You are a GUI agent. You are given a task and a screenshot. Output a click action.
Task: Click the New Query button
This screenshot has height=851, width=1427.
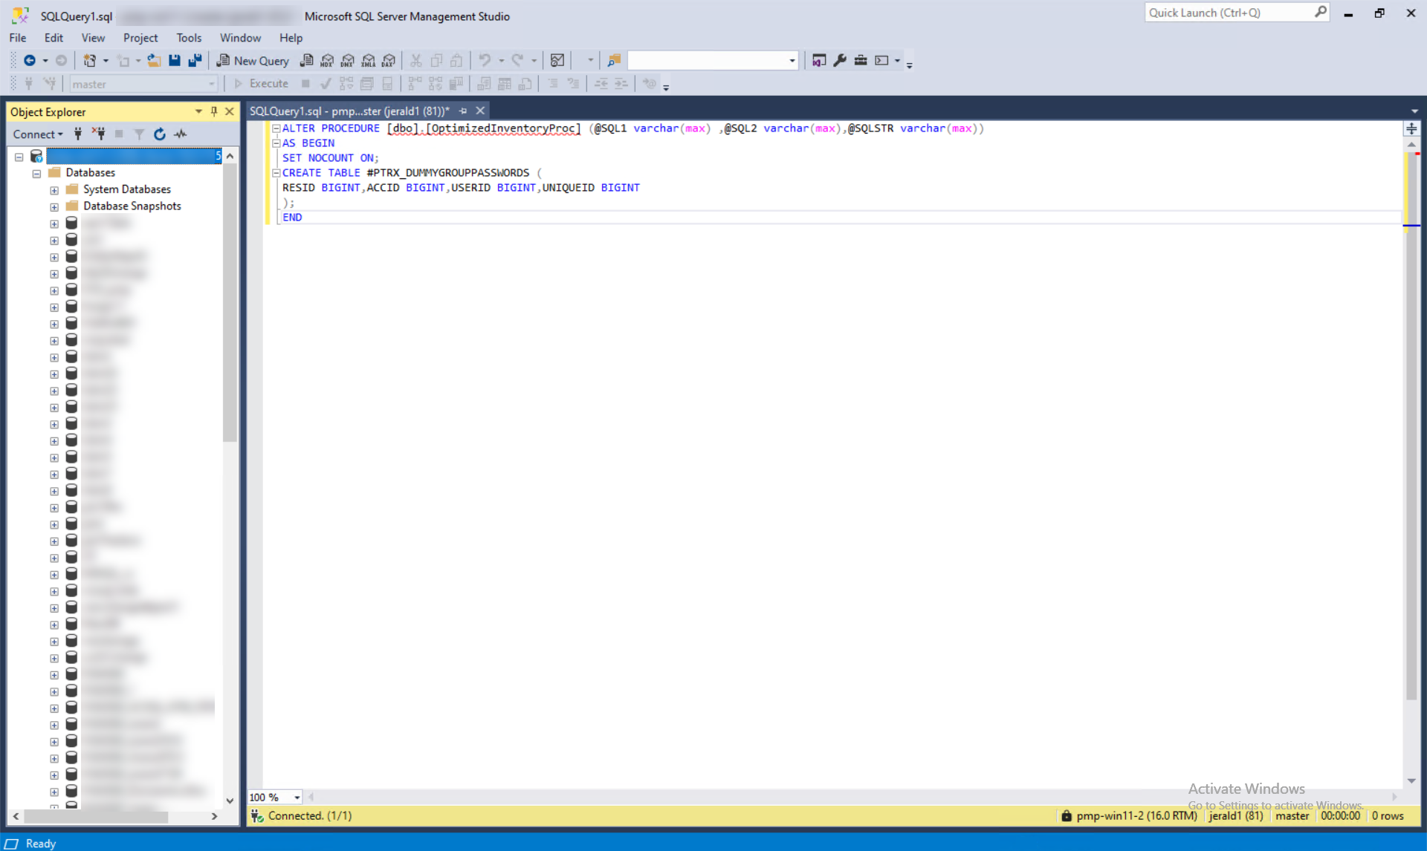[253, 61]
